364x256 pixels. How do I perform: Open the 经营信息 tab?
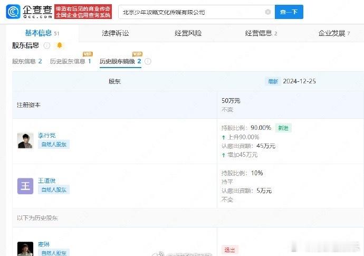[x=261, y=33]
